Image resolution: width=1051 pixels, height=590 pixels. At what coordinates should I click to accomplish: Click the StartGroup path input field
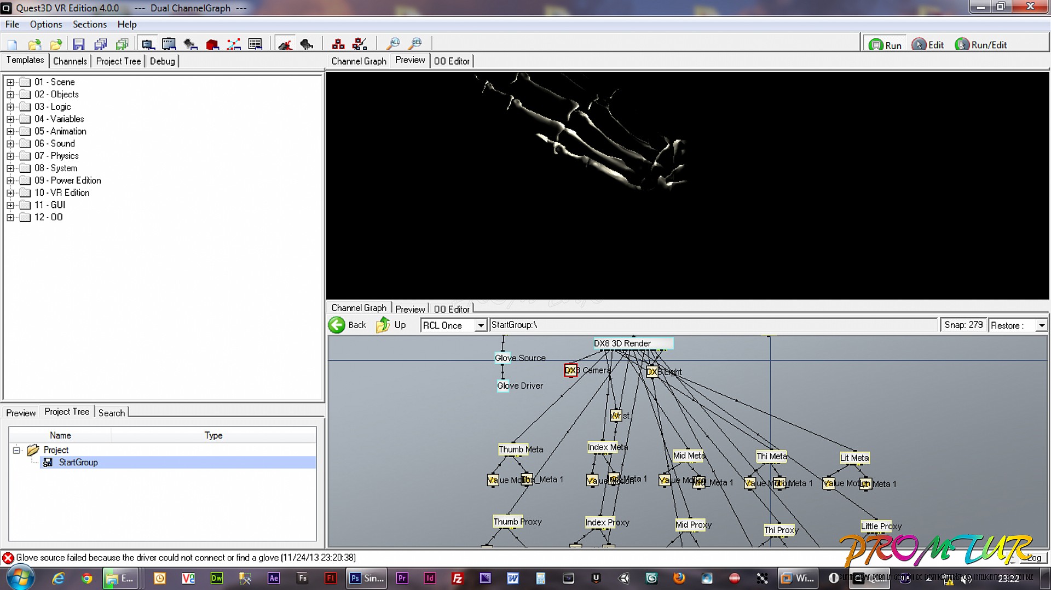[x=712, y=325]
